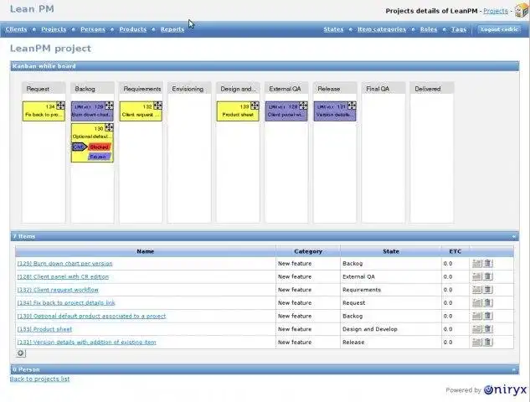Select the purple Client panel kanban card
The image size is (530, 402).
tap(286, 111)
